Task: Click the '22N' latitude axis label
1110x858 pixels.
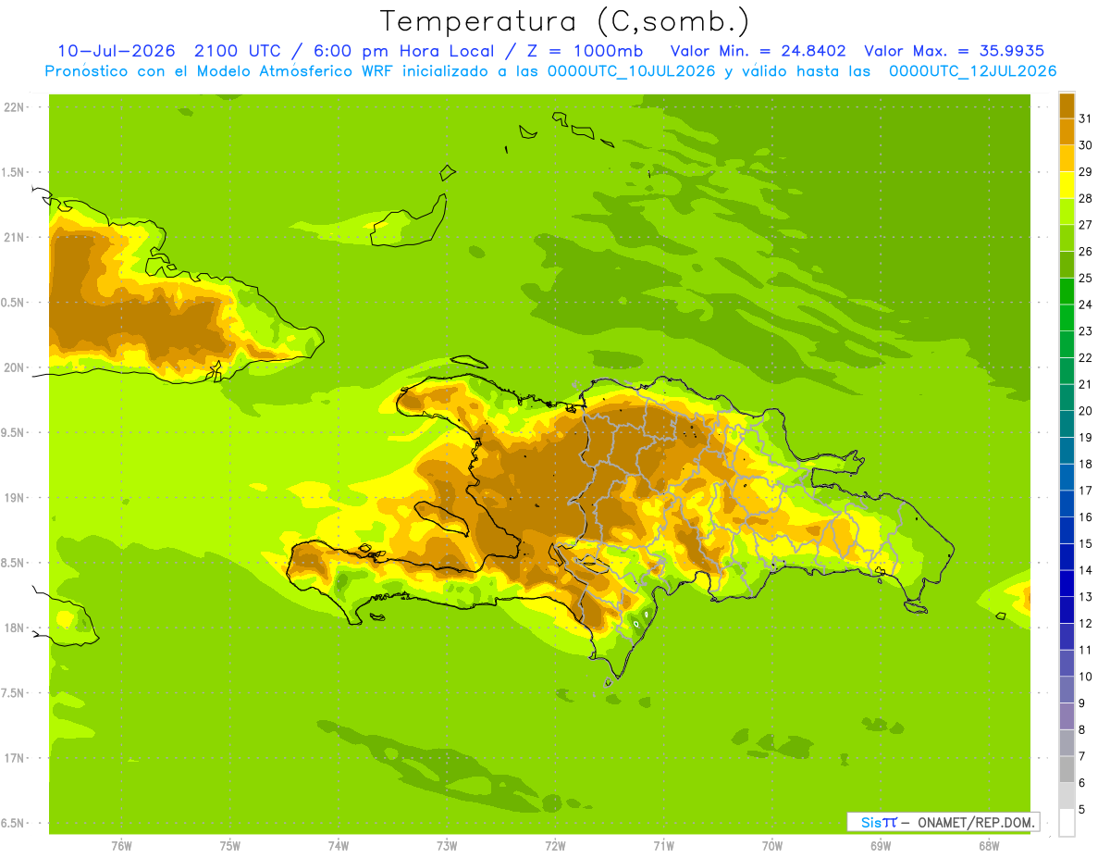Action: (x=13, y=107)
